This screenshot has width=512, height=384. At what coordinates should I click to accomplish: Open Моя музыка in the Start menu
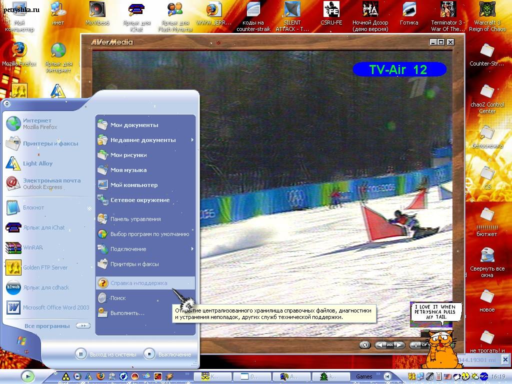(145, 170)
